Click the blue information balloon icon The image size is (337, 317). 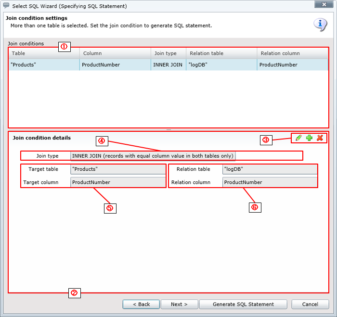pyautogui.click(x=320, y=25)
